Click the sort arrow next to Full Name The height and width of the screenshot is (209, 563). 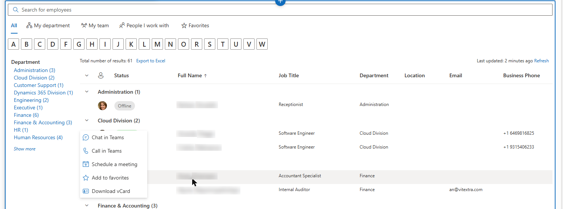tap(205, 75)
